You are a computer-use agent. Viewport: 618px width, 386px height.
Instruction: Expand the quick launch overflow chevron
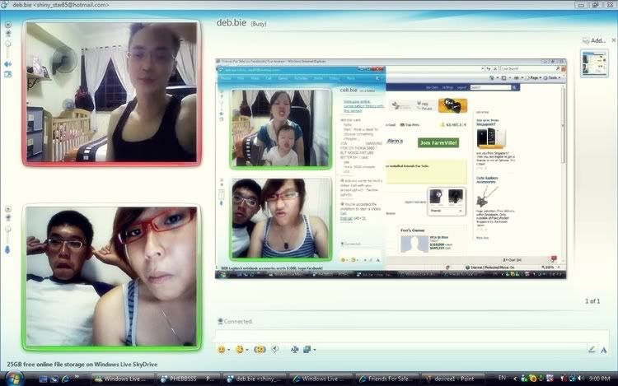point(77,377)
